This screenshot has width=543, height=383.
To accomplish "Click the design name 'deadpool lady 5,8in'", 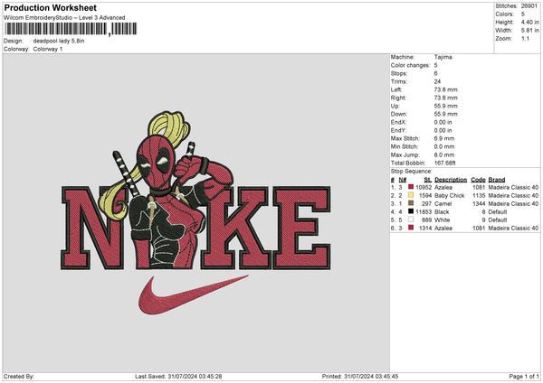I will pyautogui.click(x=59, y=41).
